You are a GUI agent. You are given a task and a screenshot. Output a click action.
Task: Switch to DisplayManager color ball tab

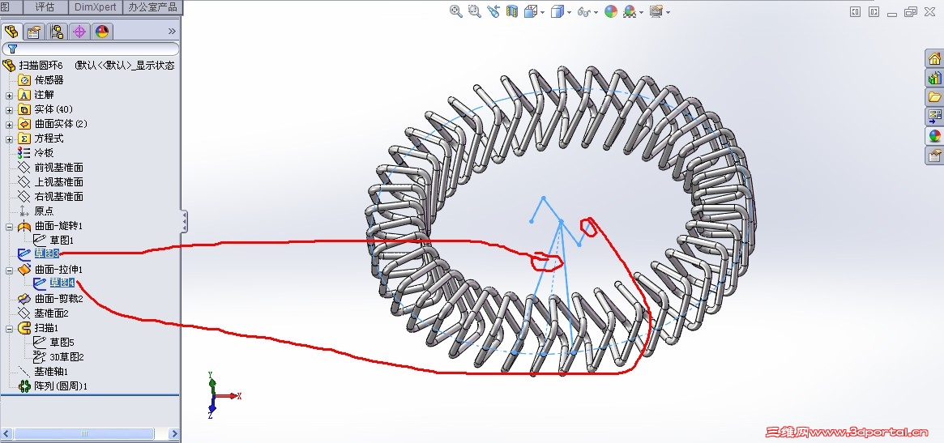(102, 32)
